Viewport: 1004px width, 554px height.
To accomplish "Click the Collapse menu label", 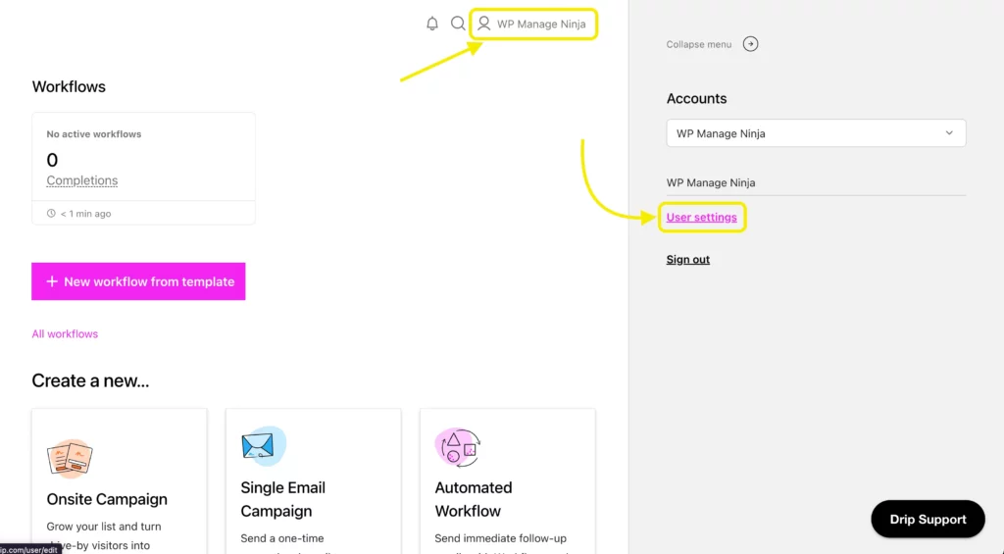I will click(698, 44).
